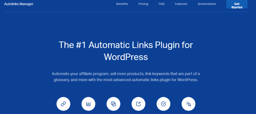View the Screenshots section
The width and height of the screenshot is (256, 114).
tap(207, 4)
